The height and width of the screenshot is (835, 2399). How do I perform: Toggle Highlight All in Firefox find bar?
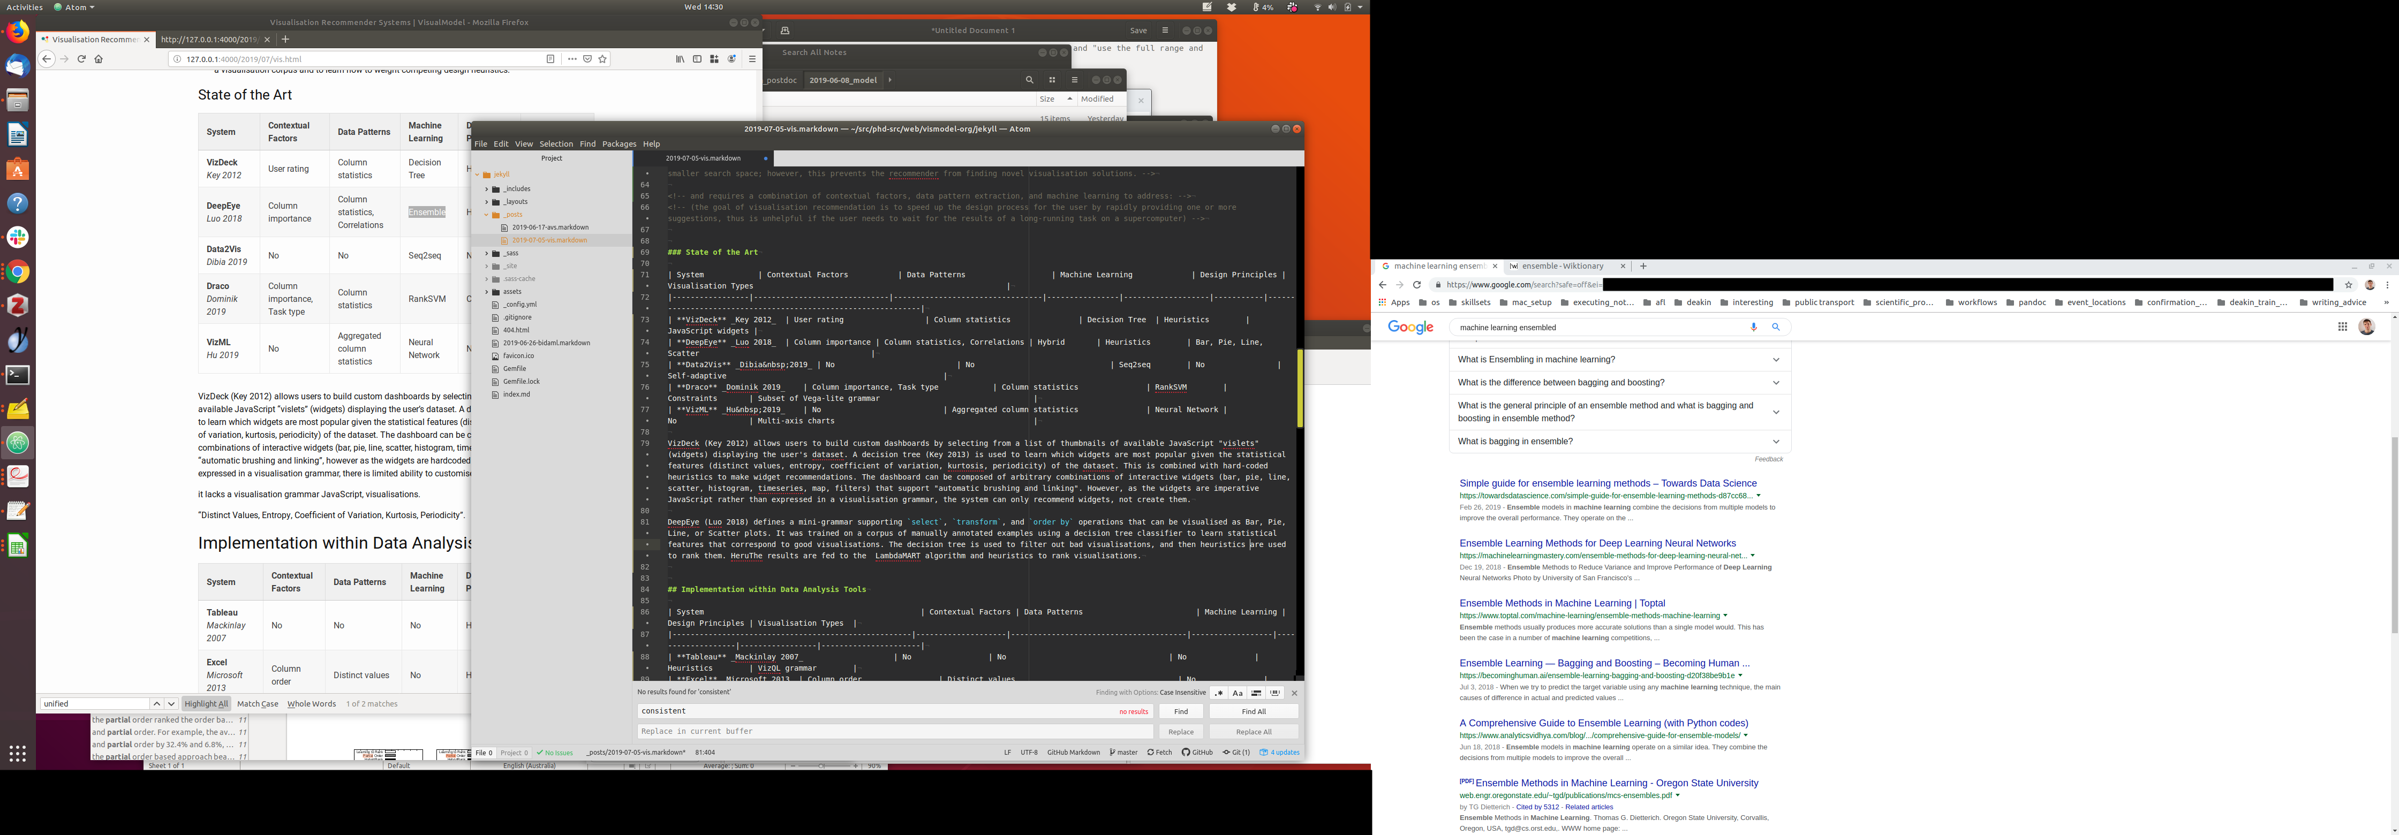click(x=206, y=704)
